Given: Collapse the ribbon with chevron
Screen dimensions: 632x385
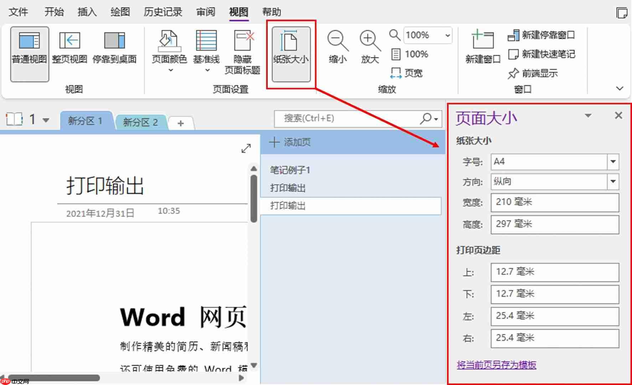Looking at the screenshot, I should tap(620, 88).
